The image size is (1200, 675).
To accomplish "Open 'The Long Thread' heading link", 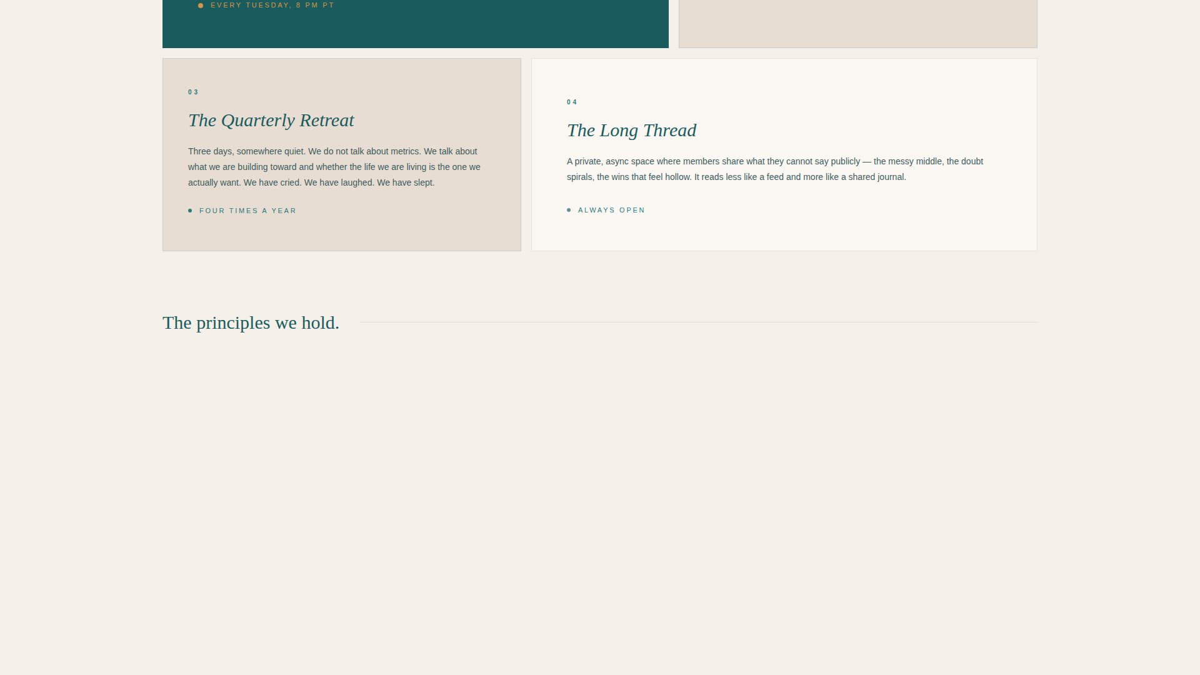I will [x=631, y=131].
